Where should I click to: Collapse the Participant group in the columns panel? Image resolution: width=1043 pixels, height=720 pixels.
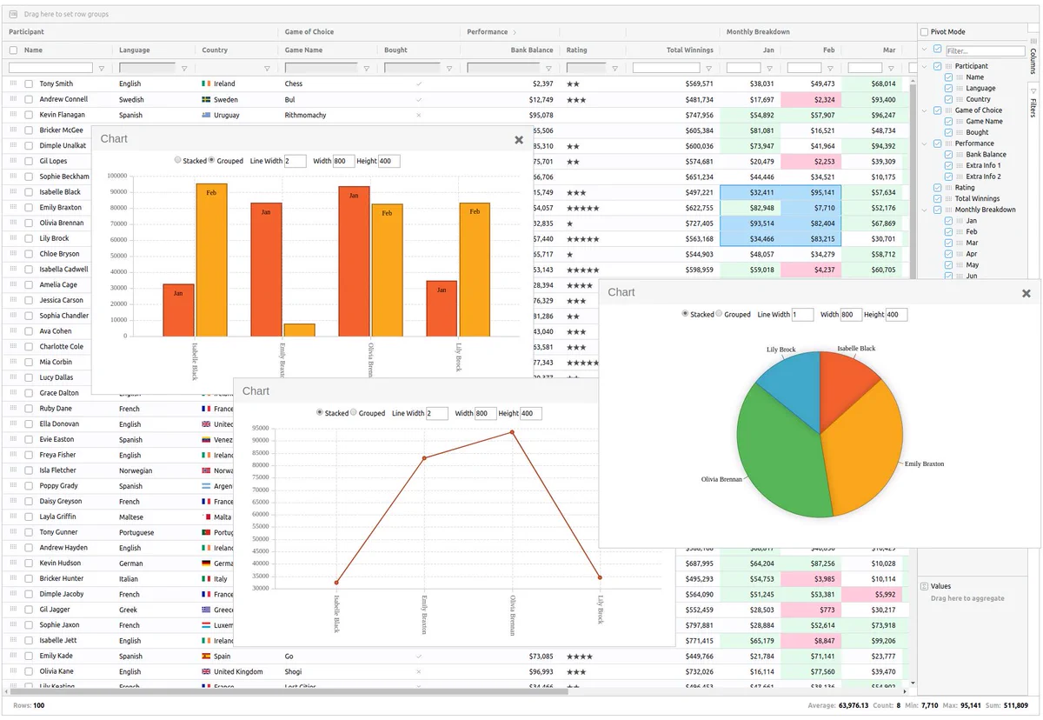[x=925, y=66]
